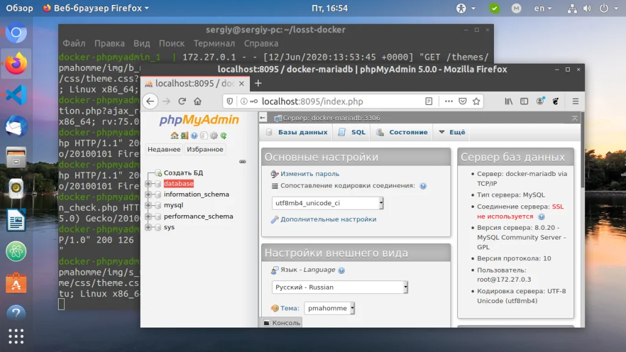Open top bar clock Пт, 16:54
This screenshot has height=352, width=626.
click(330, 8)
